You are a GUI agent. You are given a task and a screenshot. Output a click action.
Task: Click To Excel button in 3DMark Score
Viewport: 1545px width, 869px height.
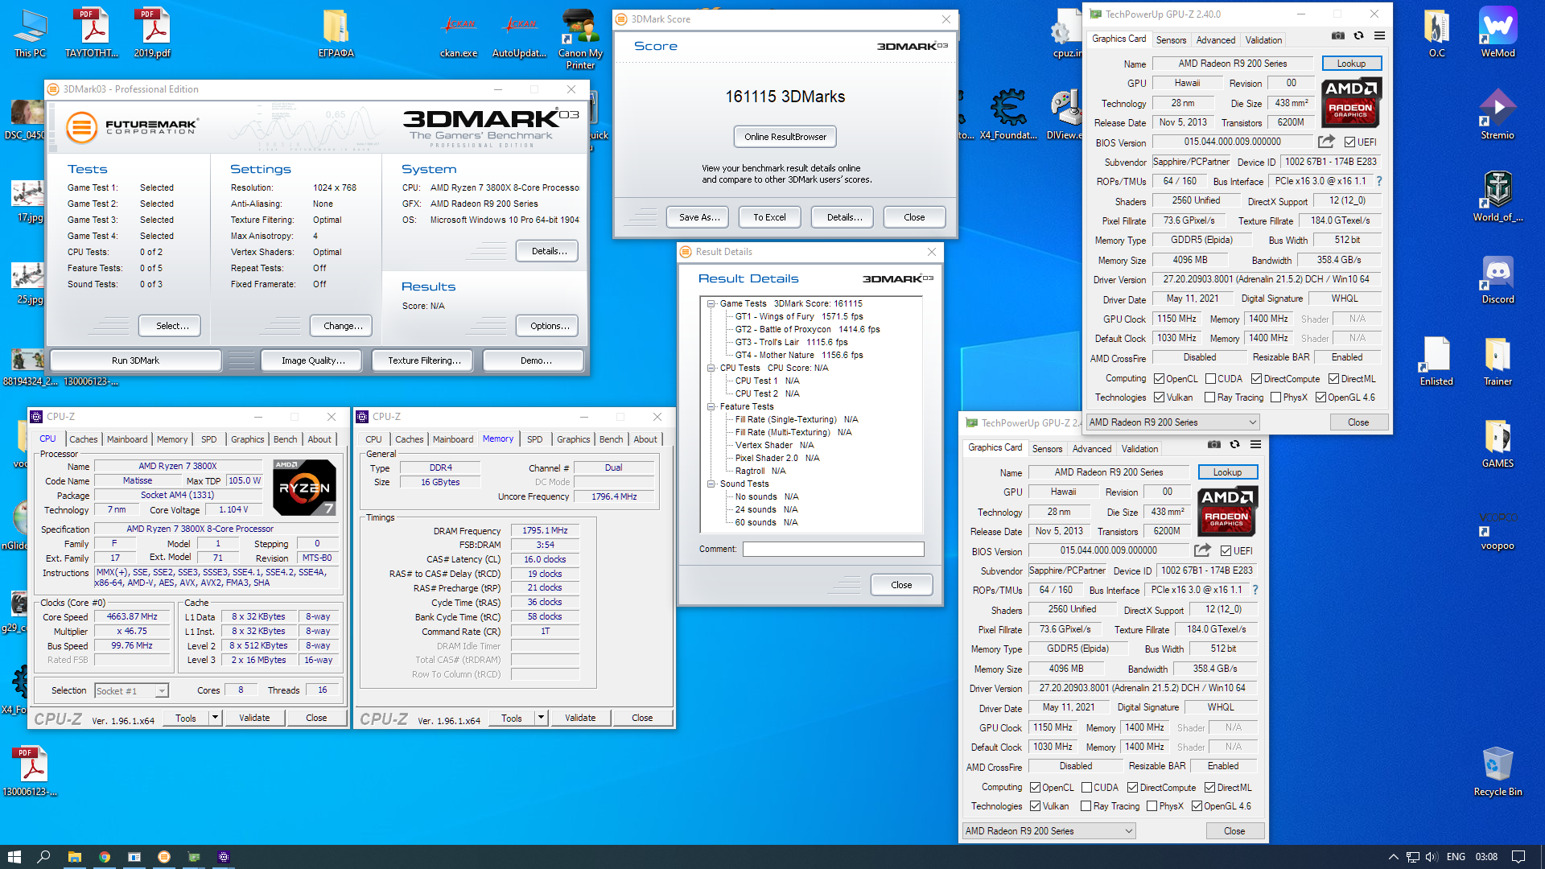[769, 217]
